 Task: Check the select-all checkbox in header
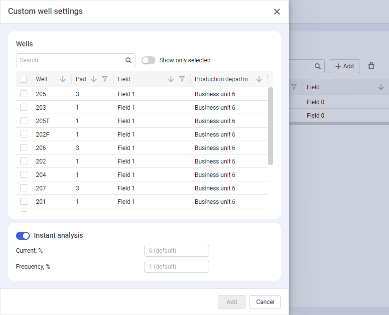[23, 79]
